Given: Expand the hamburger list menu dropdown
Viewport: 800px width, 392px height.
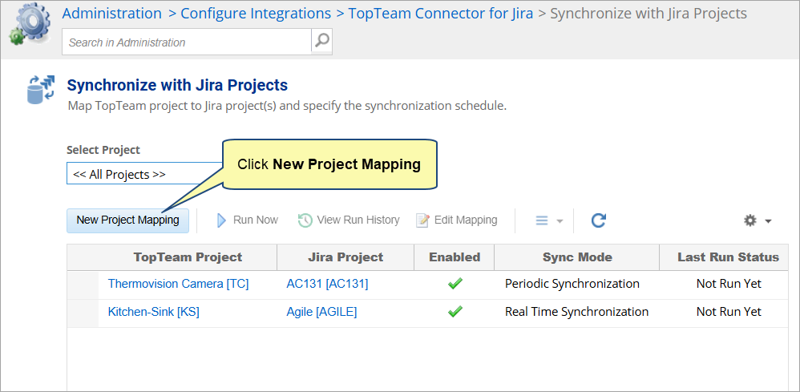Looking at the screenshot, I should (x=549, y=220).
